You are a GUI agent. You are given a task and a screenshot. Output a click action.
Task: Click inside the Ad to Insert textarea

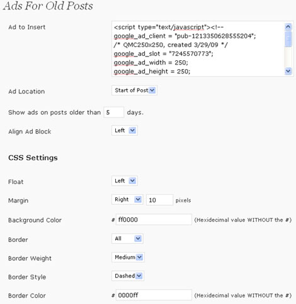pyautogui.click(x=198, y=49)
